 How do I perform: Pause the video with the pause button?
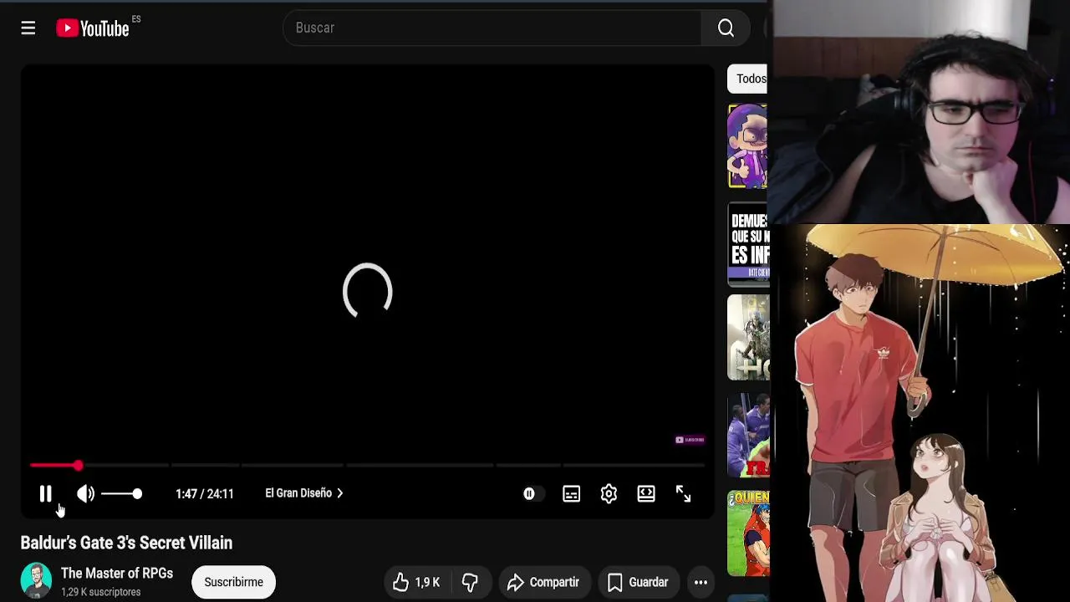[46, 493]
